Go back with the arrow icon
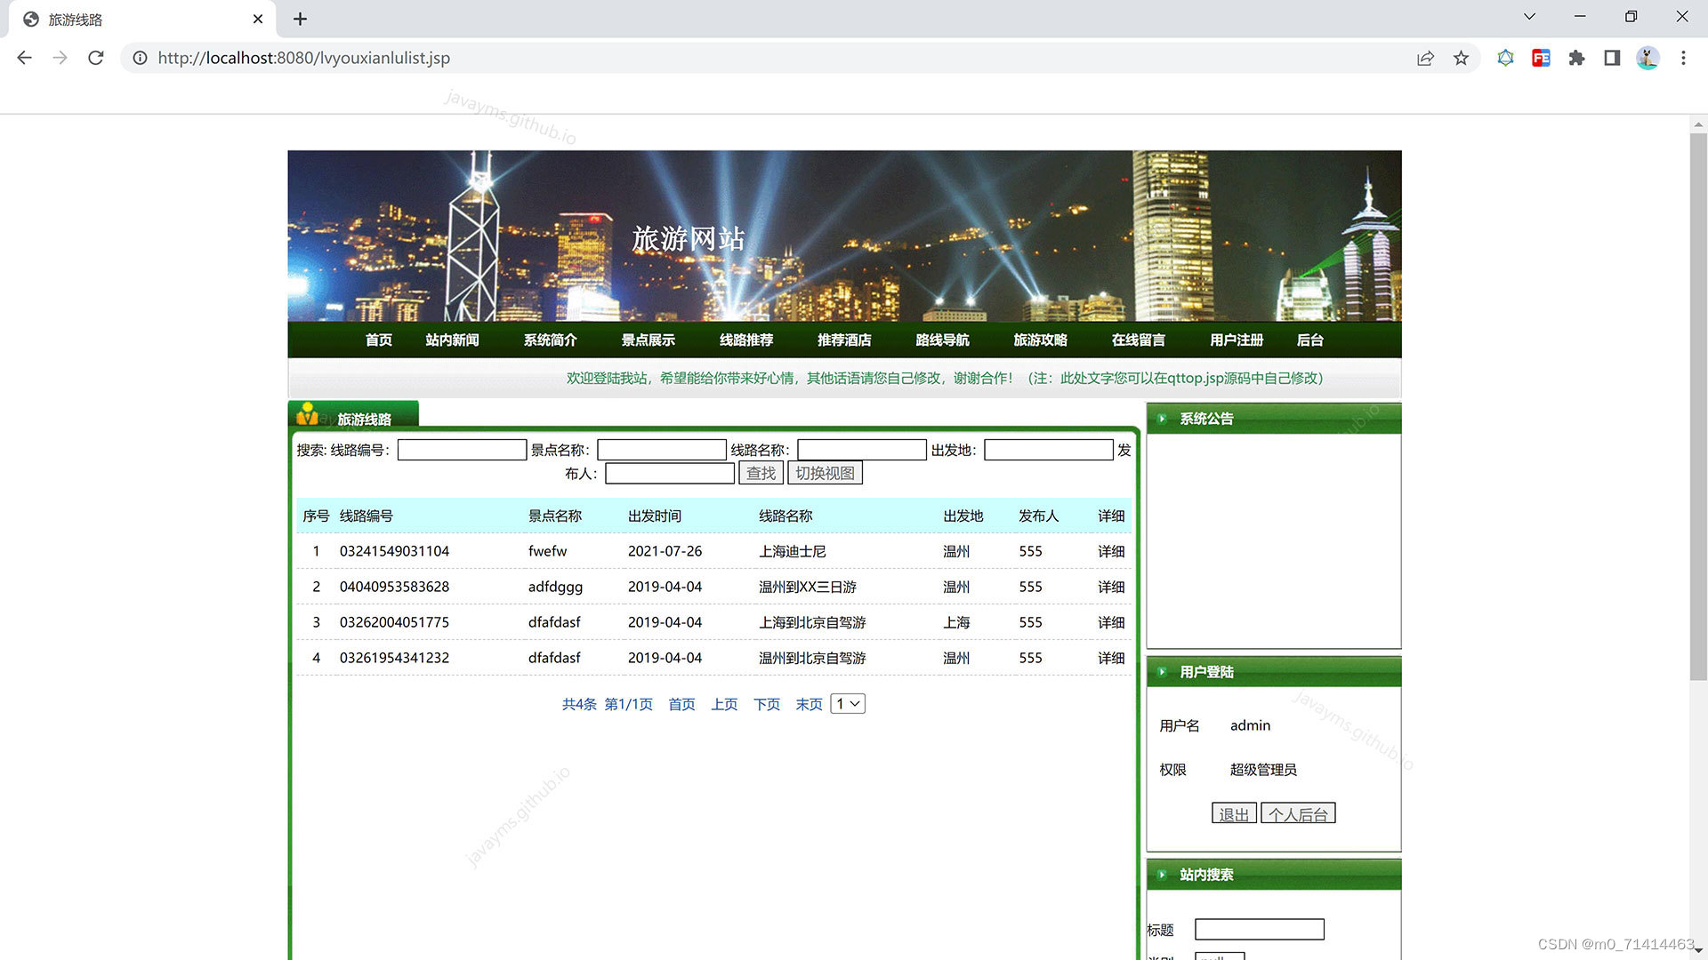The height and width of the screenshot is (960, 1708). tap(24, 58)
